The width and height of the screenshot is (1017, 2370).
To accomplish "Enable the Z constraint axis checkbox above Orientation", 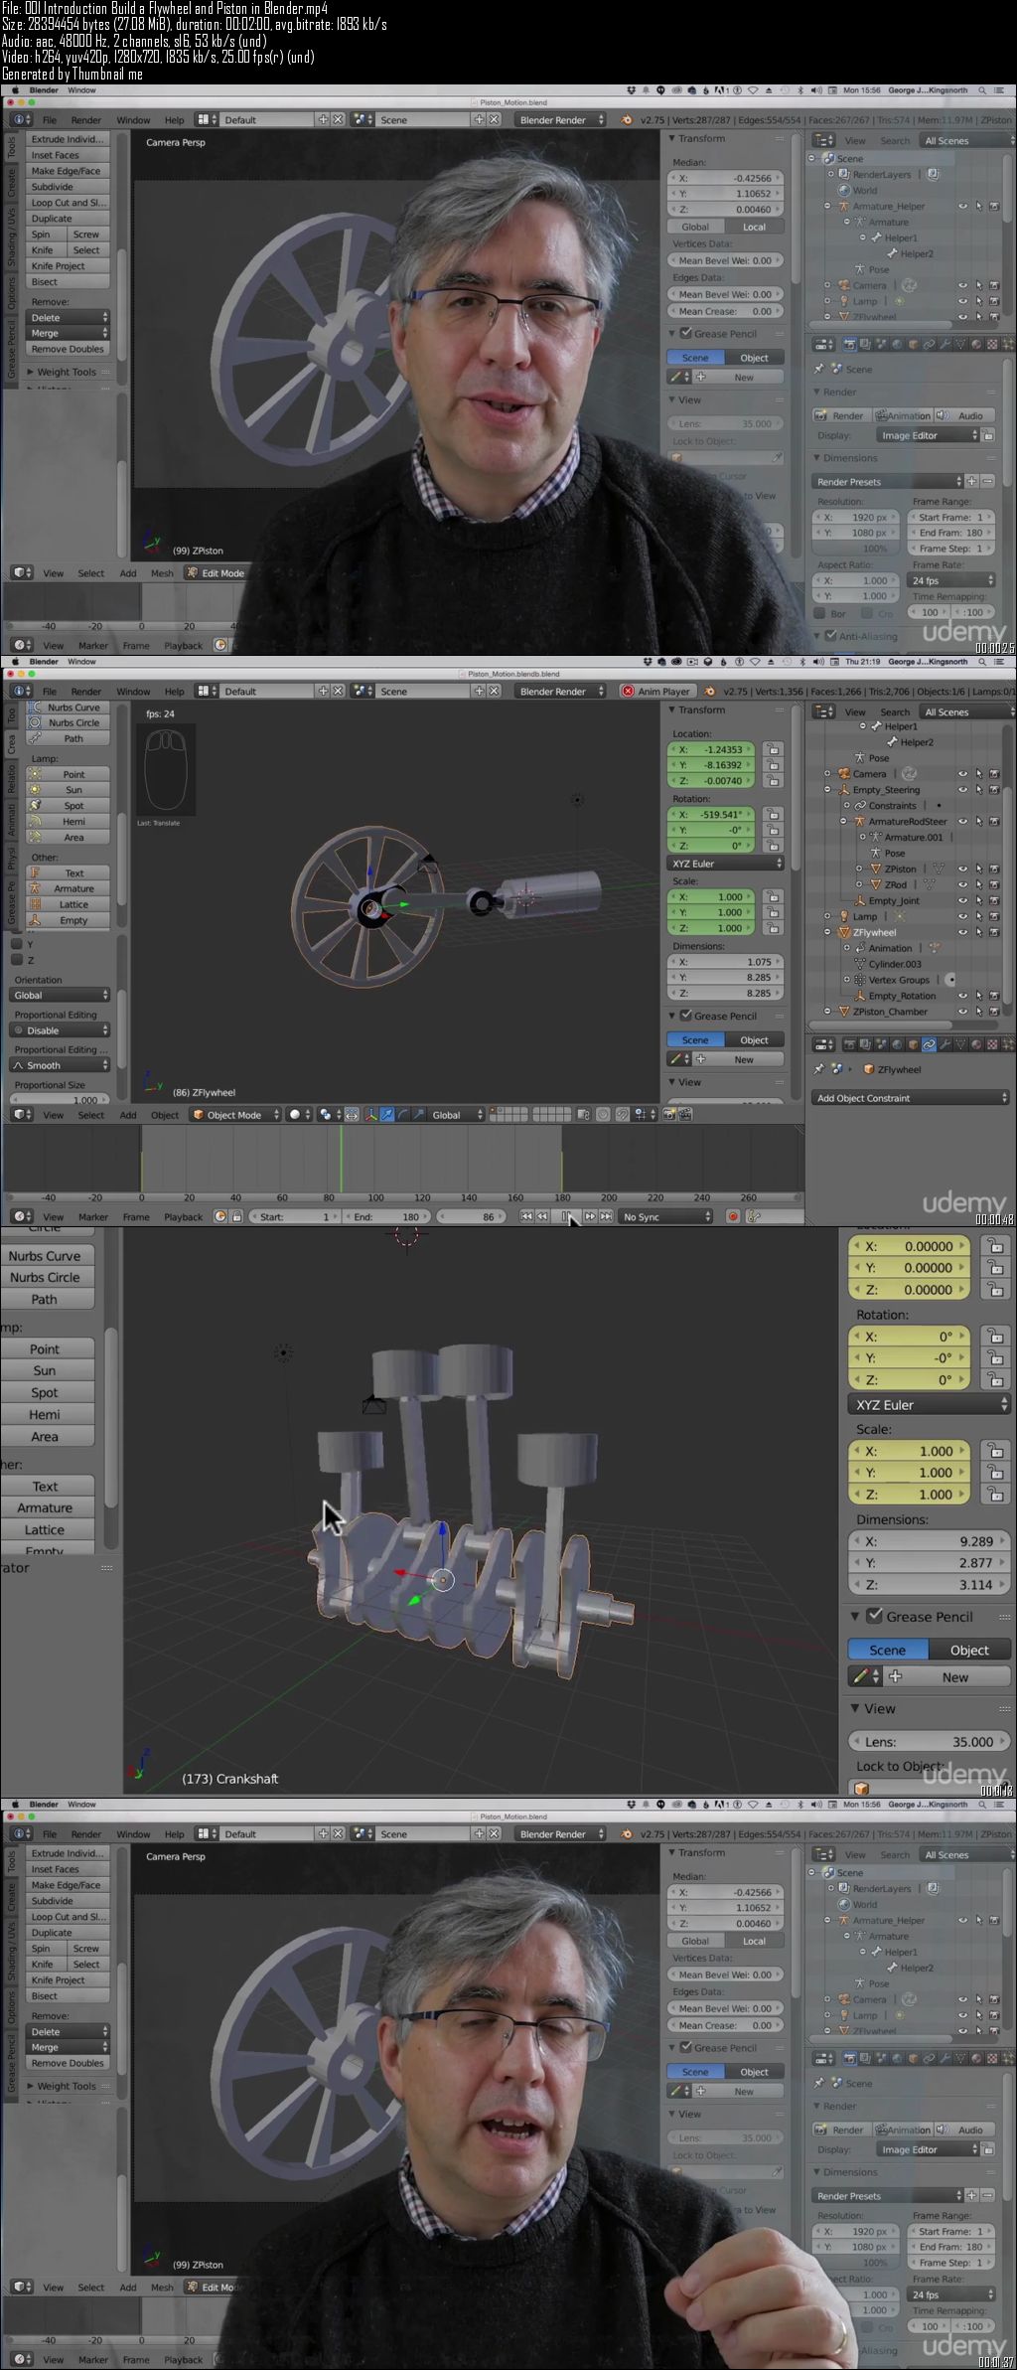I will 16,960.
